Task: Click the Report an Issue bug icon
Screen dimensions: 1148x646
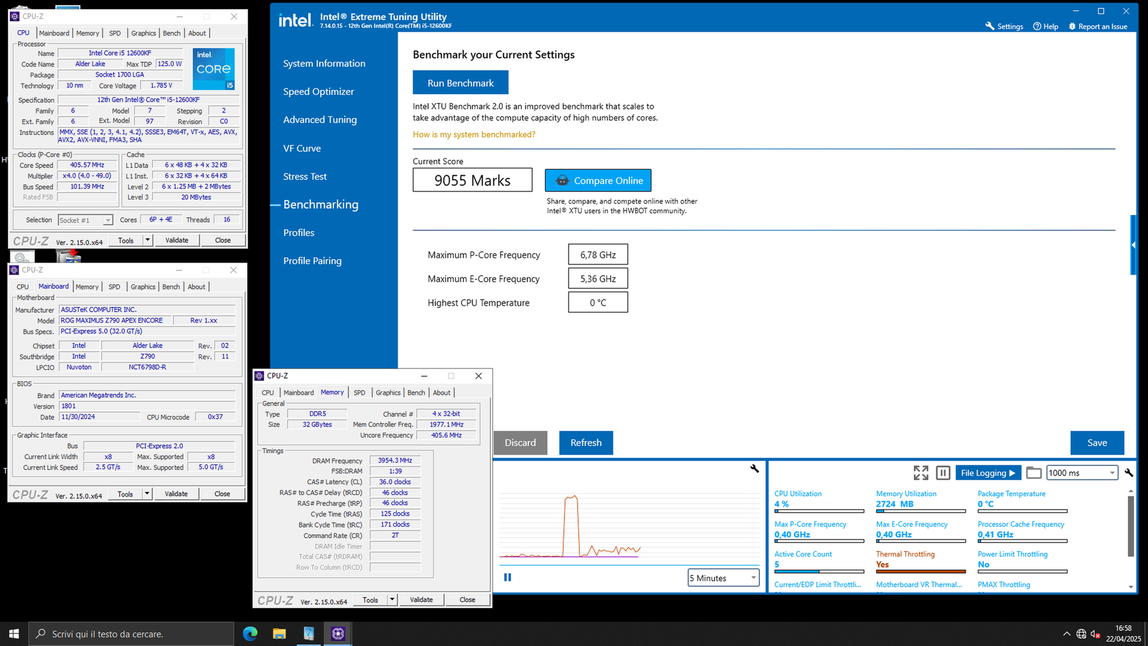Action: [1072, 26]
